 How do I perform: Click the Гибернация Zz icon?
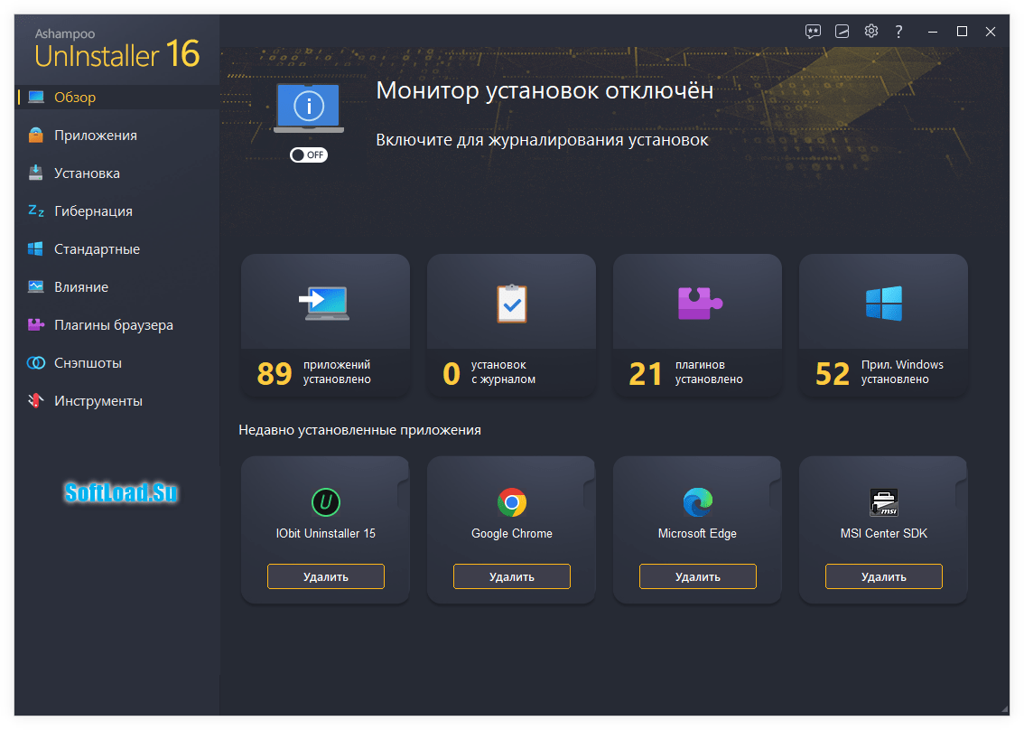(36, 211)
